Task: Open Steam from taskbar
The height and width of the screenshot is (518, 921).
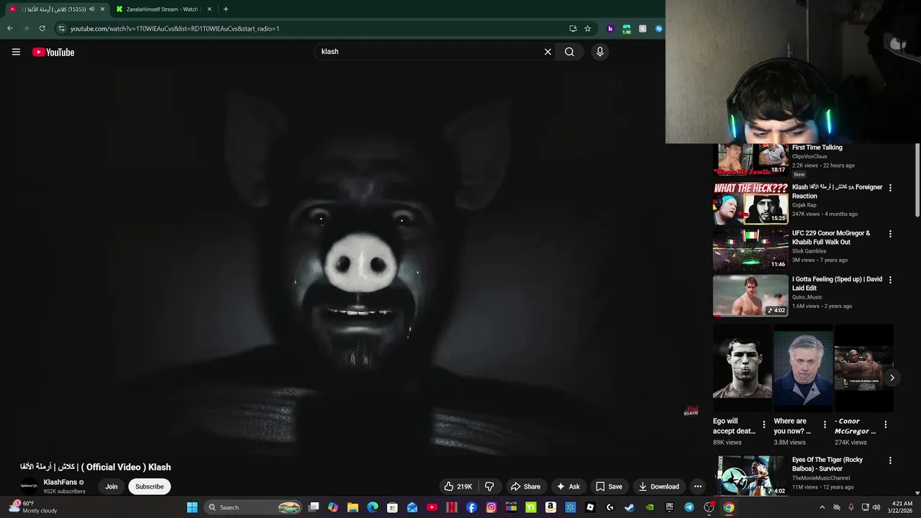Action: click(x=630, y=507)
